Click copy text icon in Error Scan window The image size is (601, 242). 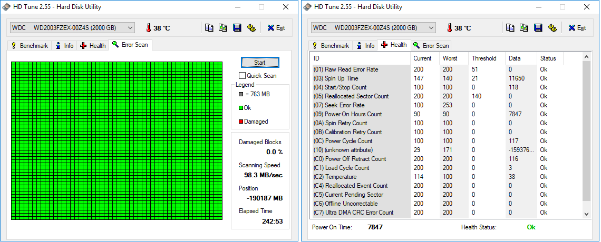pyautogui.click(x=209, y=28)
